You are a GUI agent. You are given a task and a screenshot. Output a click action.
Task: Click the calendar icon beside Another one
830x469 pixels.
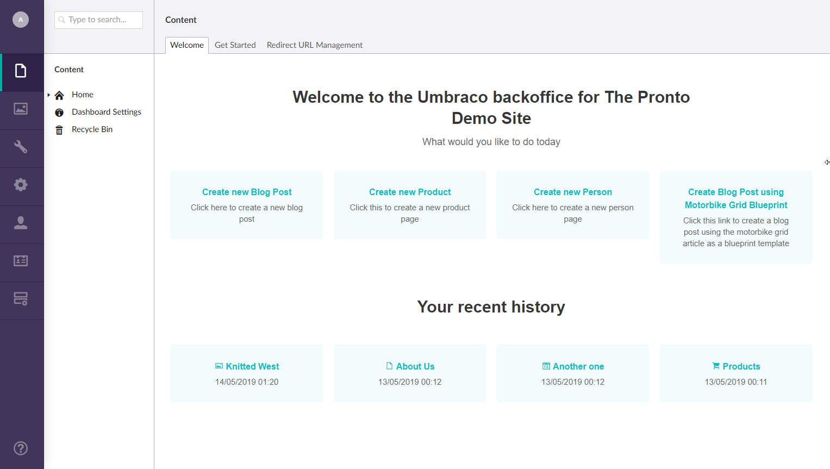point(546,366)
